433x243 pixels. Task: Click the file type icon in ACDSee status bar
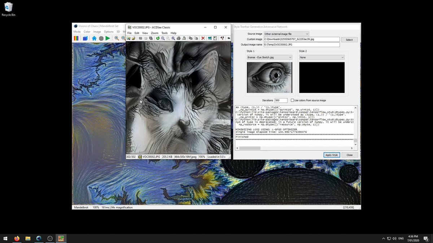pyautogui.click(x=140, y=157)
